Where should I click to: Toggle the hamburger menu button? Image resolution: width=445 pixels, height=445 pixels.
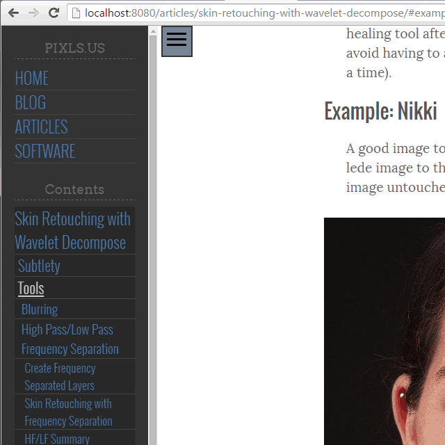[x=177, y=41]
